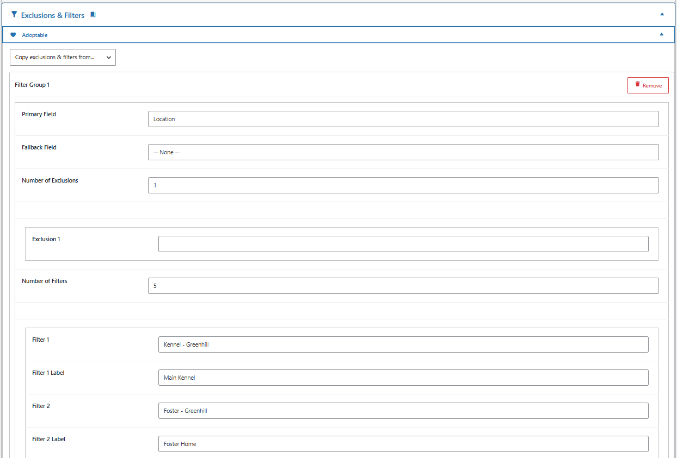This screenshot has height=458, width=677.
Task: Click the Adoptable heading label
Action: (35, 35)
